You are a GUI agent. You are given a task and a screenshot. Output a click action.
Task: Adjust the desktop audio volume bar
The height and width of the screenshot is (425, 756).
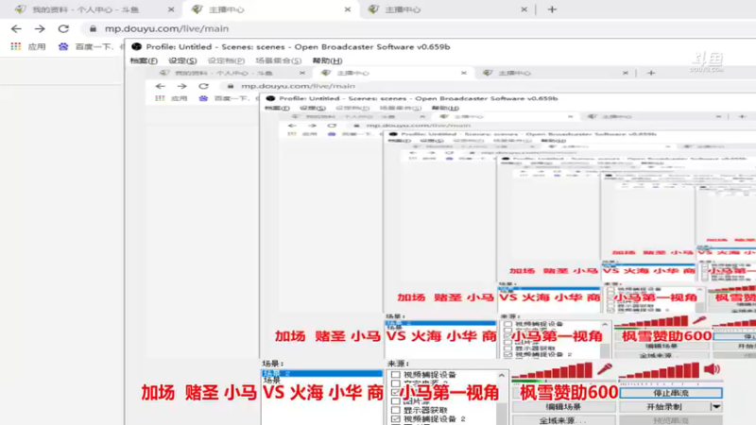tap(660, 370)
